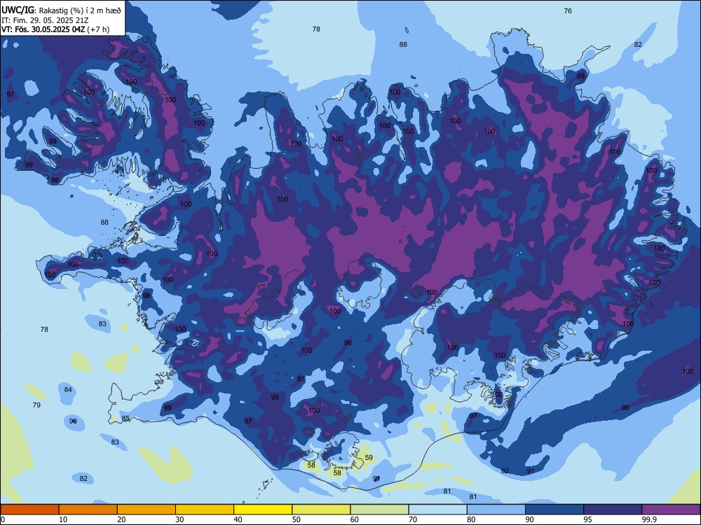Click the map value '84' over the sea
Image resolution: width=701 pixels, height=525 pixels.
68,390
